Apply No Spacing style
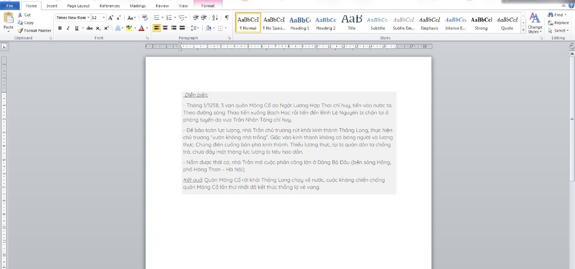575x269 pixels. (x=274, y=23)
